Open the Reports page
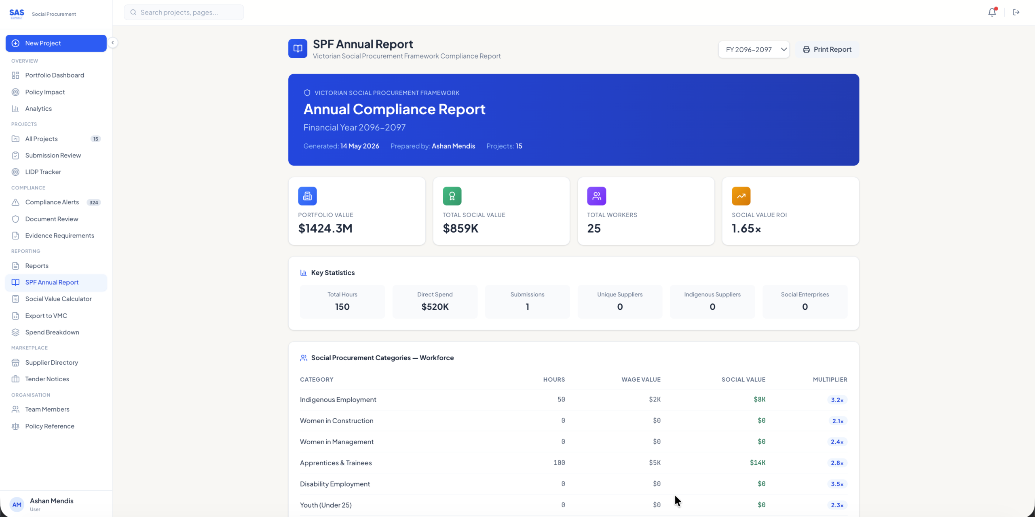This screenshot has height=517, width=1035. [x=56, y=266]
